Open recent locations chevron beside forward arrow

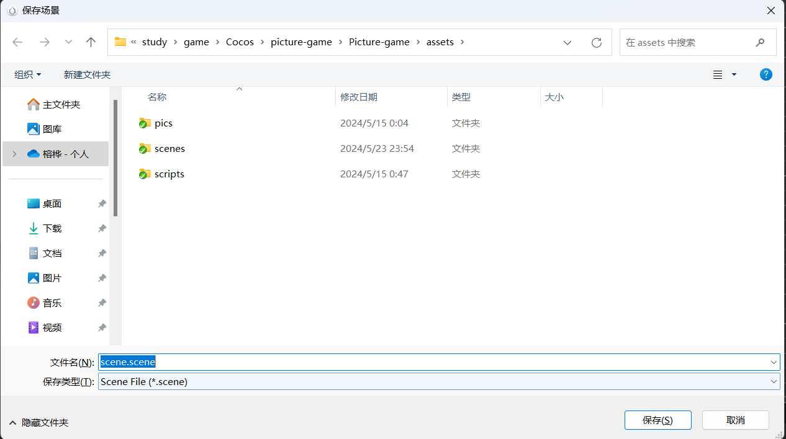point(68,42)
